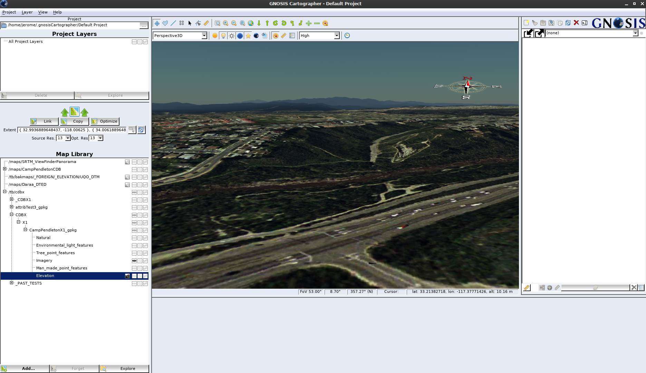
Task: Toggle the star display button
Action: (x=248, y=36)
